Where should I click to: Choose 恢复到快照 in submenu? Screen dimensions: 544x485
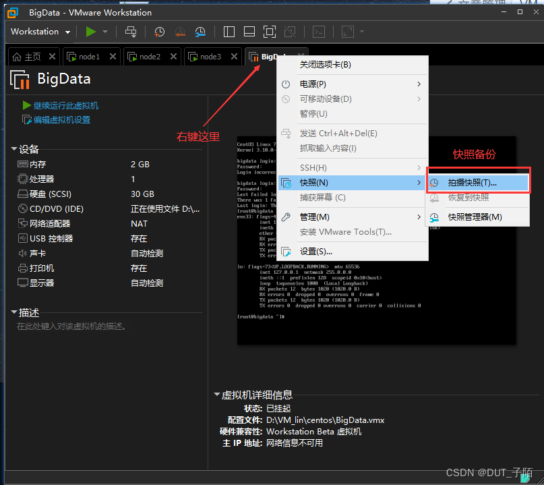[477, 198]
